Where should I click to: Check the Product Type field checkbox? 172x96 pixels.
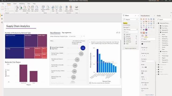pyautogui.click(x=159, y=56)
